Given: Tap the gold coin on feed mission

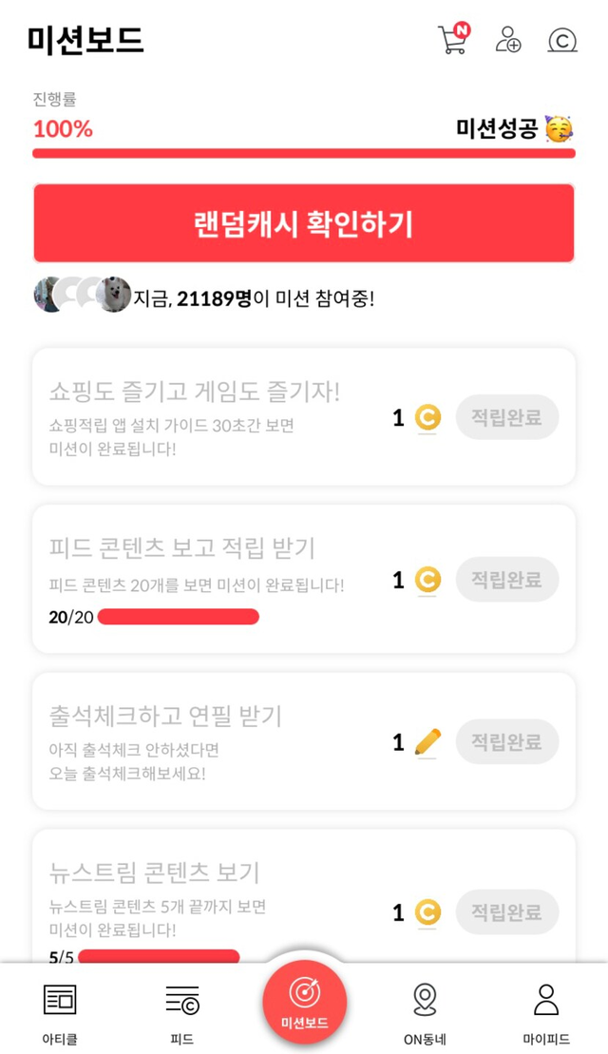Looking at the screenshot, I should pyautogui.click(x=427, y=580).
